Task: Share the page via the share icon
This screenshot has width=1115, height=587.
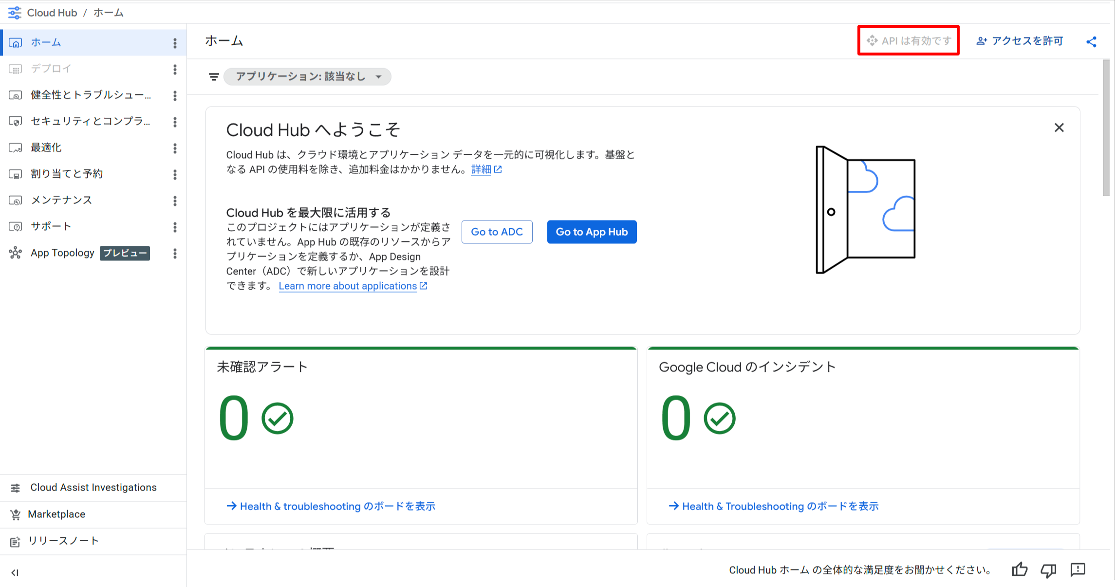Action: 1091,41
